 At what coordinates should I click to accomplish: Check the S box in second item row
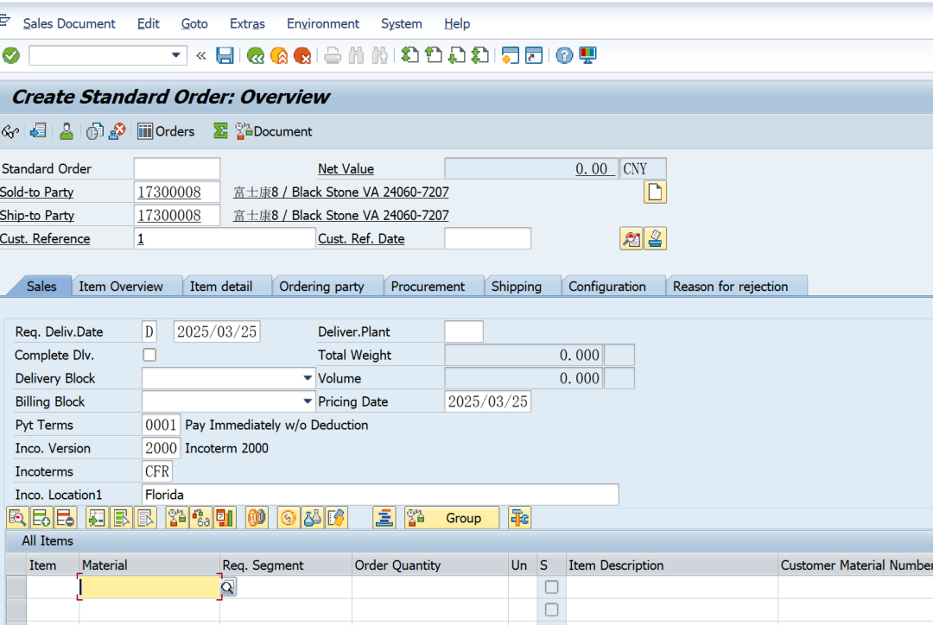click(x=551, y=609)
